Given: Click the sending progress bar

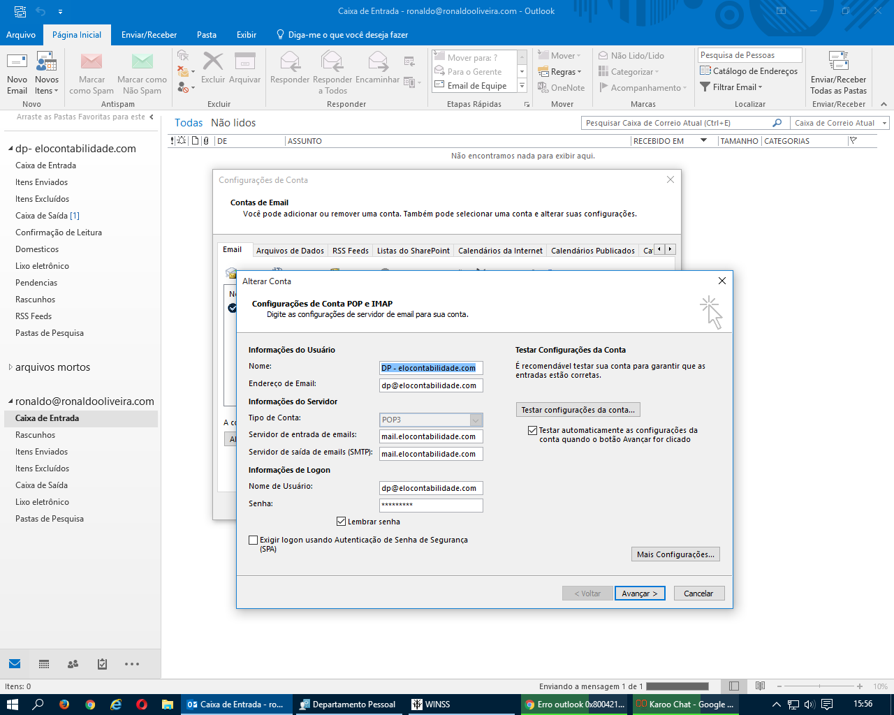Looking at the screenshot, I should 677,686.
